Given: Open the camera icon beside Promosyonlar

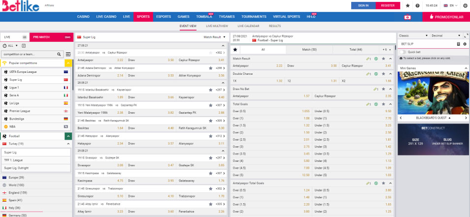Looking at the screenshot, I should 407,17.
